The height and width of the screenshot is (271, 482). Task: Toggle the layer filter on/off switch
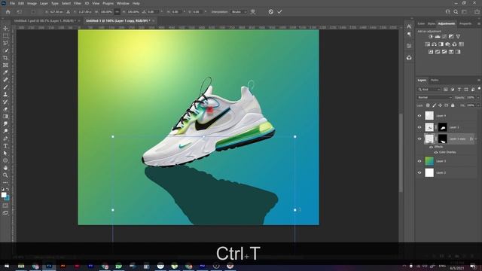point(479,88)
